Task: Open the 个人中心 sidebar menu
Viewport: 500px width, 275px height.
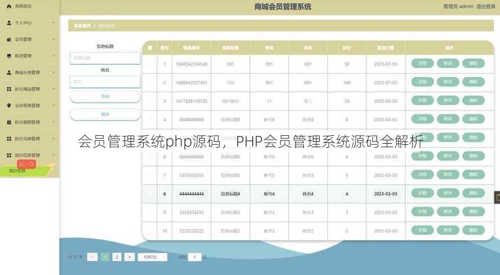Action: pos(30,22)
